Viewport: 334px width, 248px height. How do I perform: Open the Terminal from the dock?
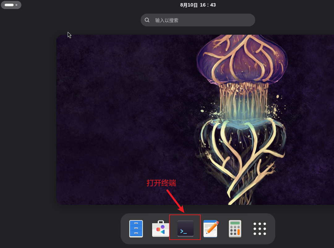pos(186,228)
